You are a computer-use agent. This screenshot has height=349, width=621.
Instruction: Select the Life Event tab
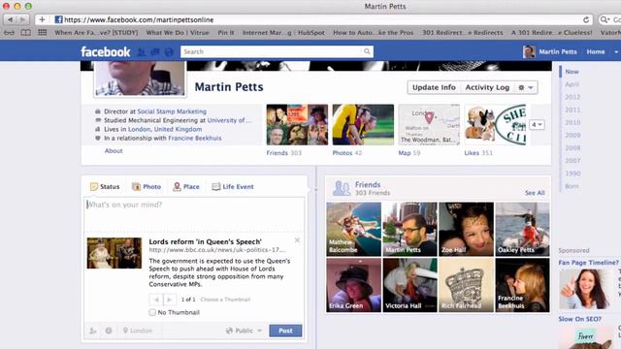[x=233, y=186]
